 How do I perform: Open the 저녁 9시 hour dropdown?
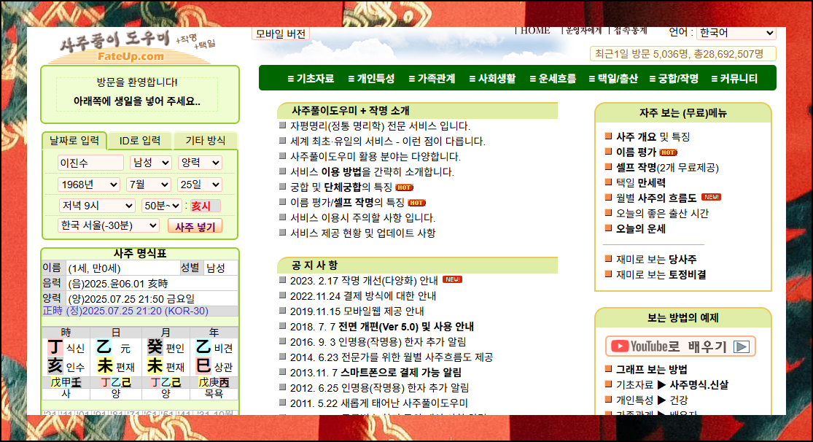pyautogui.click(x=97, y=206)
